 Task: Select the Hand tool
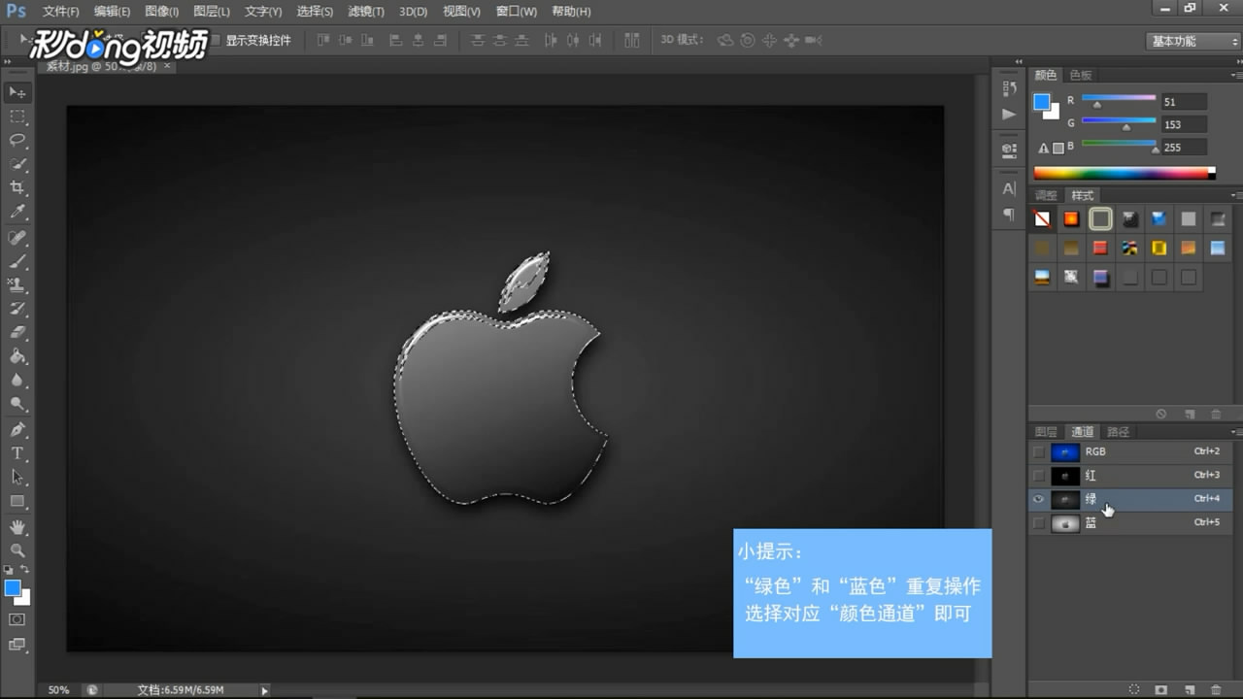(x=17, y=527)
